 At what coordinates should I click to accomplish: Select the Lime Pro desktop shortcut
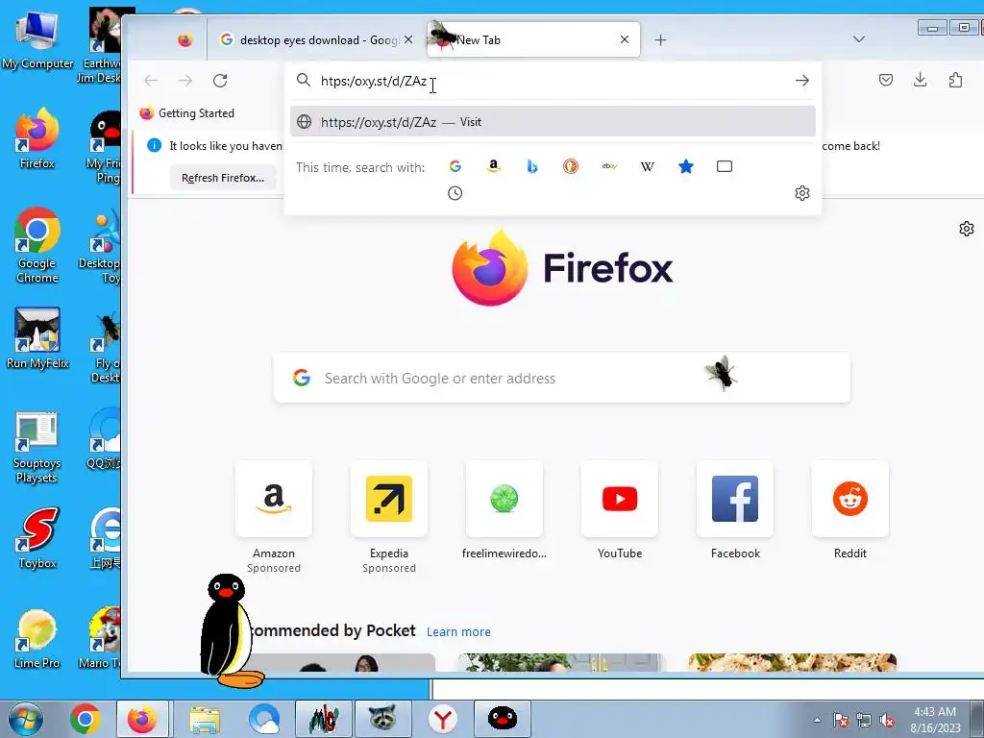click(x=37, y=639)
